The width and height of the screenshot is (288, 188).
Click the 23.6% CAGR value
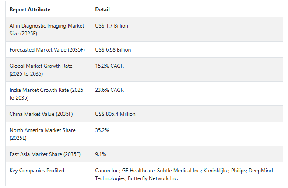click(x=109, y=90)
